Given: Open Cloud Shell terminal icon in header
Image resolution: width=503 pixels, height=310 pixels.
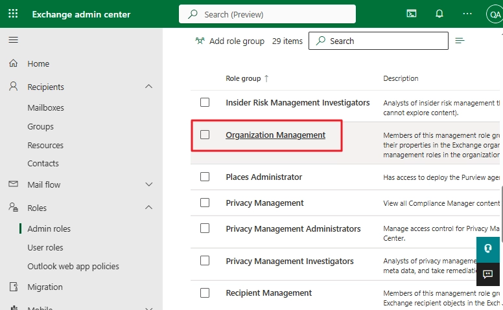Looking at the screenshot, I should coord(412,14).
